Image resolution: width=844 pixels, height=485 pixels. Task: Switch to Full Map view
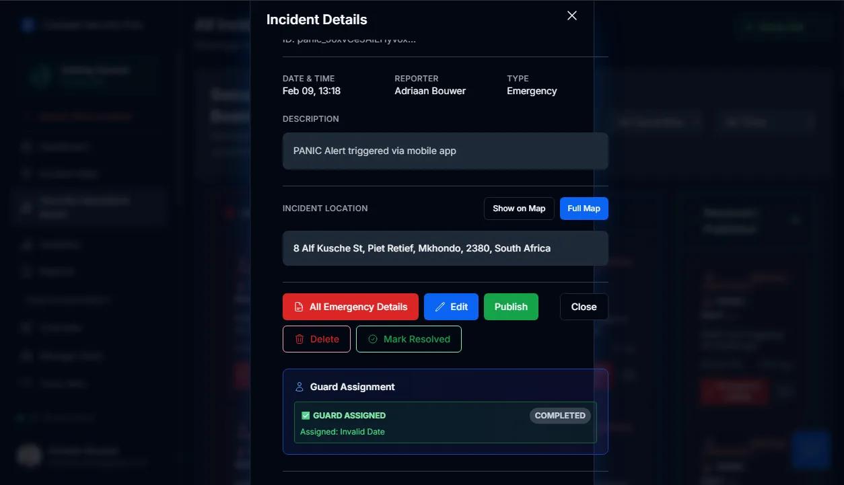(583, 208)
